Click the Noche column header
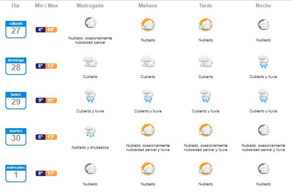Image resolution: width=298 pixels, height=195 pixels. [x=264, y=6]
